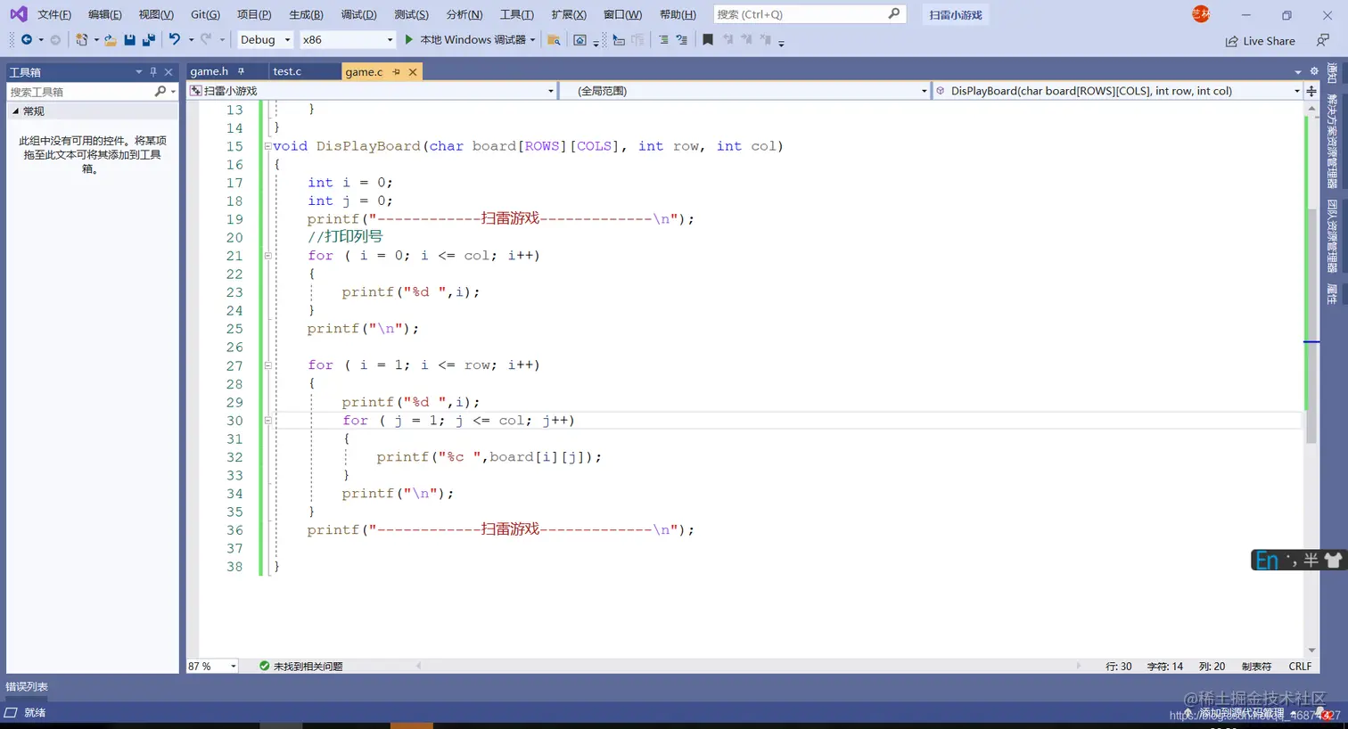Comment out the selected lines icon
This screenshot has height=729, width=1348.
tap(663, 40)
